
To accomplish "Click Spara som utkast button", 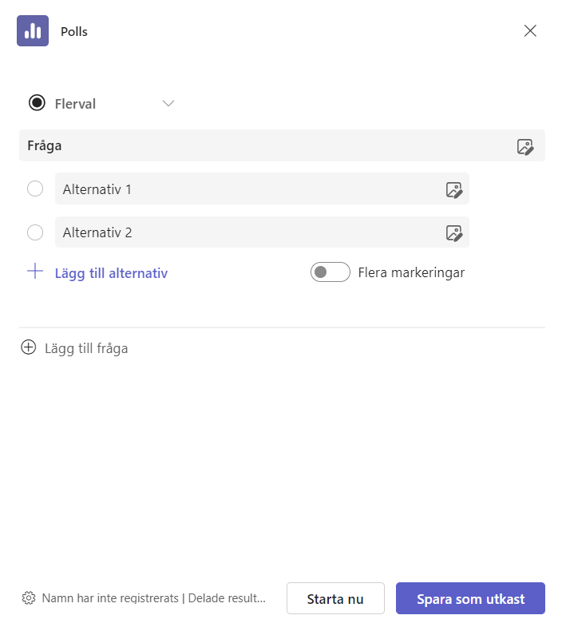I will (470, 598).
